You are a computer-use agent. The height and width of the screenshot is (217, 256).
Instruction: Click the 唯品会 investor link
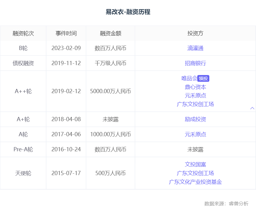189,78
